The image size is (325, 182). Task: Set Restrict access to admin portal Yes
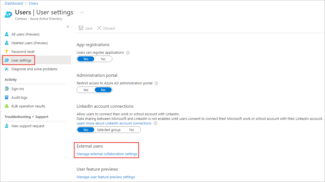pyautogui.click(x=86, y=90)
